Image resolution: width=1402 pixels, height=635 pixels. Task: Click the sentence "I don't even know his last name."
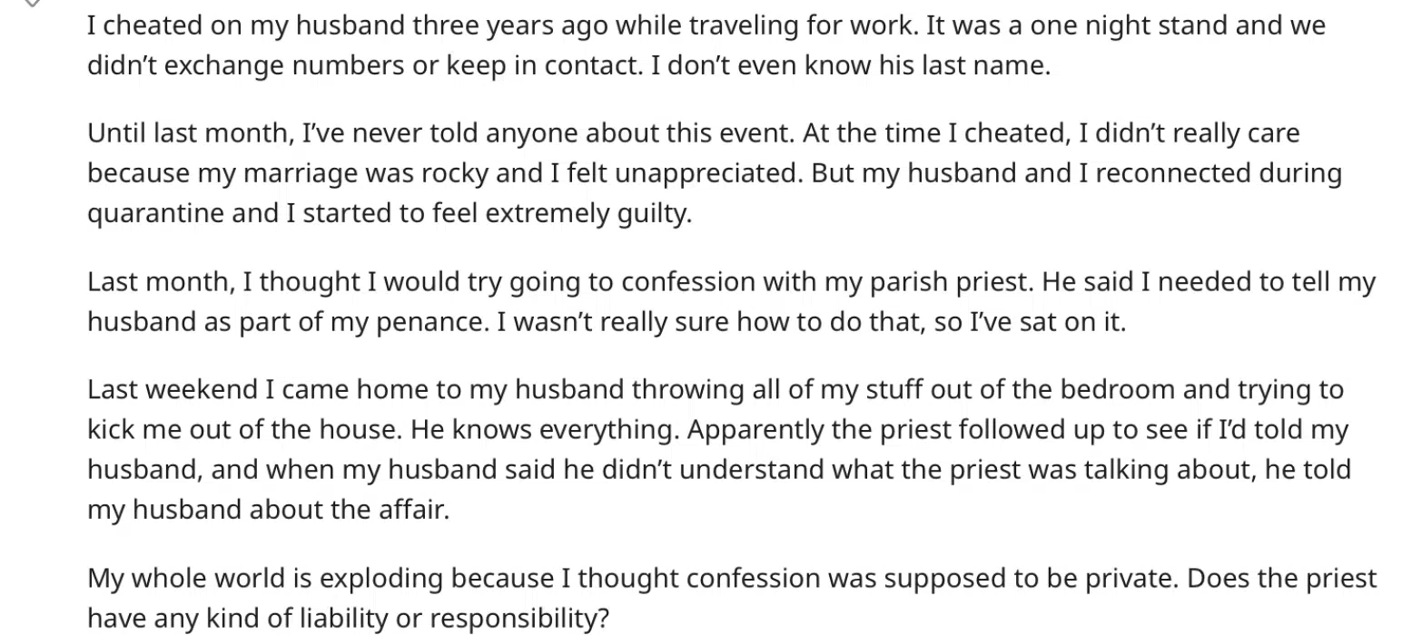point(851,66)
